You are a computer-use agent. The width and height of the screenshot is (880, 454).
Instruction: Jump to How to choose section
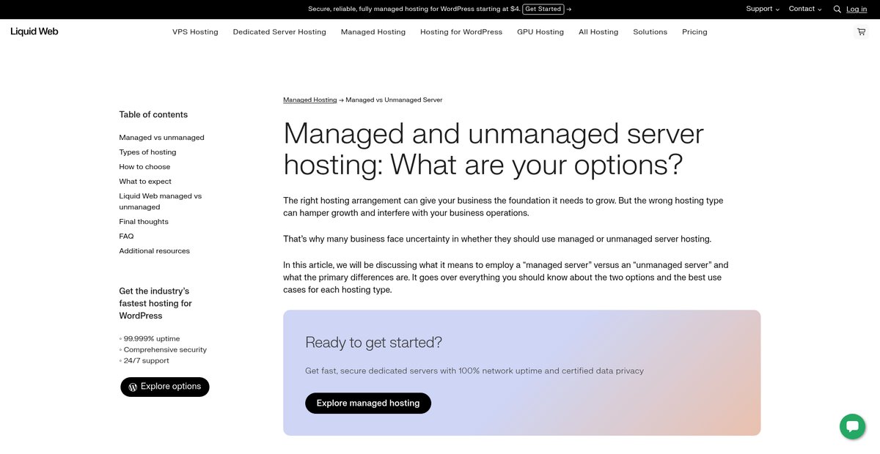[x=145, y=167]
